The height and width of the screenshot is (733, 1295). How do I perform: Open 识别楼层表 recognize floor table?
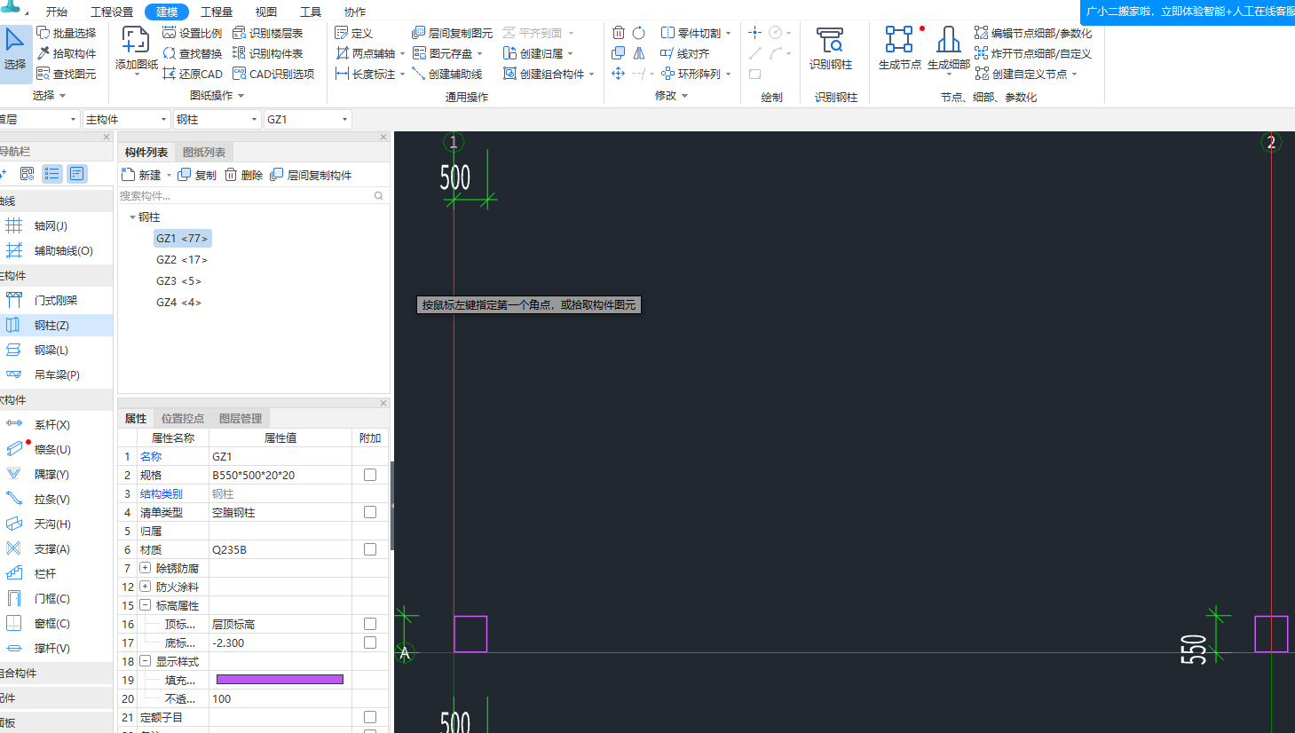tap(268, 33)
